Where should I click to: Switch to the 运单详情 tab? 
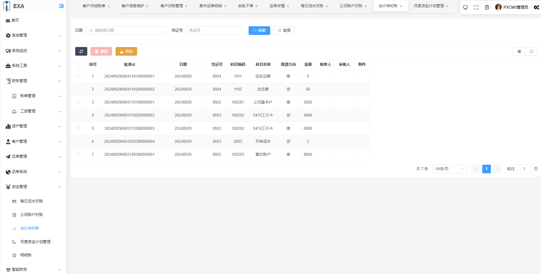click(x=277, y=6)
